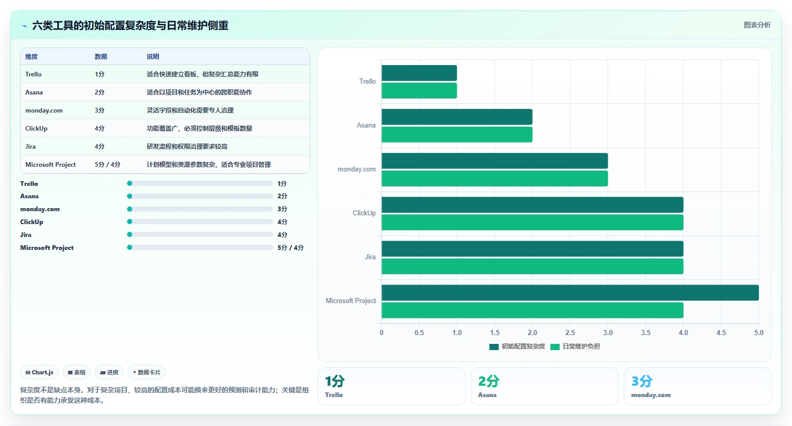The width and height of the screenshot is (792, 426).
Task: Select the Jira table row name
Action: click(30, 147)
